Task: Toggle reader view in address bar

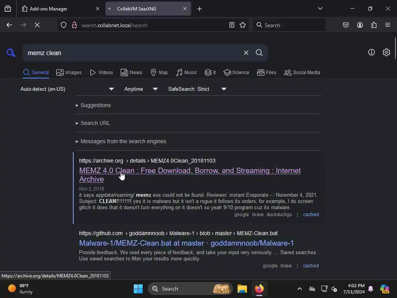Action: point(232,25)
